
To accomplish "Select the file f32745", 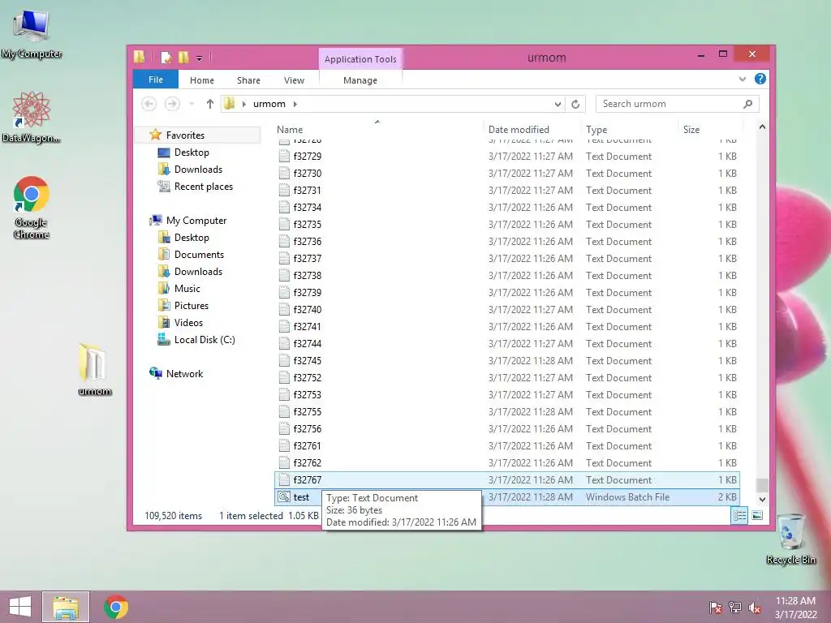I will [507, 361].
